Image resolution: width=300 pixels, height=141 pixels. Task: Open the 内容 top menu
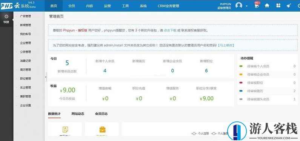[89, 6]
